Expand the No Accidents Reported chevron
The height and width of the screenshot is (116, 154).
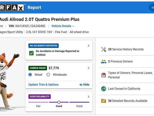click(x=89, y=46)
